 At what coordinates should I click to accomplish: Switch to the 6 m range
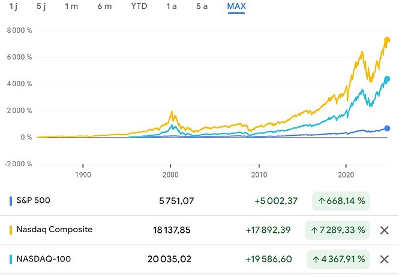click(x=104, y=6)
